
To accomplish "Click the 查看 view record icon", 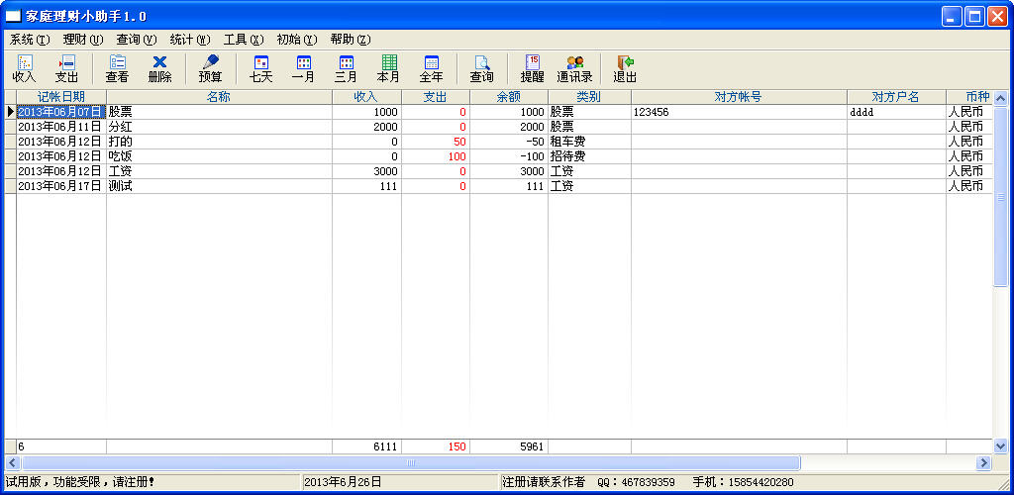I will pos(117,68).
